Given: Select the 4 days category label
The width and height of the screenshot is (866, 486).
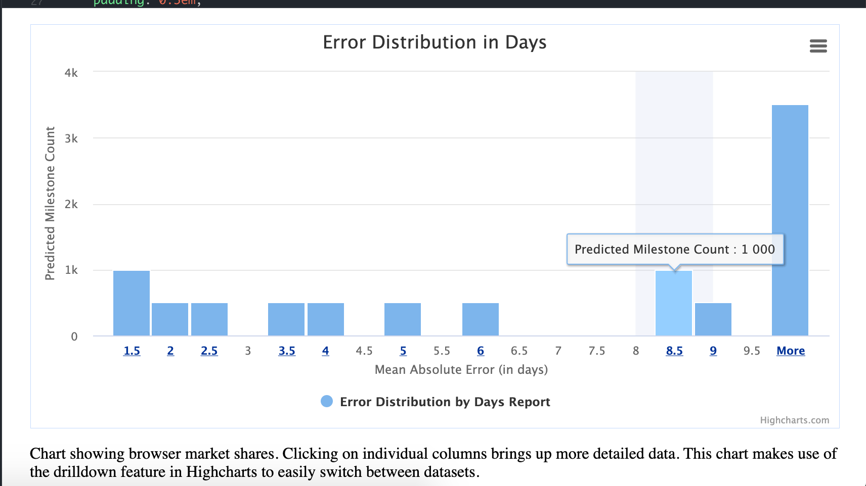Looking at the screenshot, I should tap(325, 350).
